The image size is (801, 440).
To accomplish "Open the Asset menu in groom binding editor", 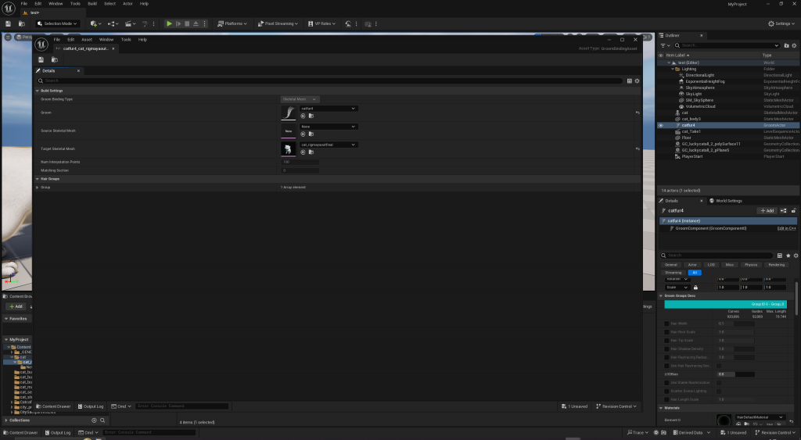I will click(87, 39).
